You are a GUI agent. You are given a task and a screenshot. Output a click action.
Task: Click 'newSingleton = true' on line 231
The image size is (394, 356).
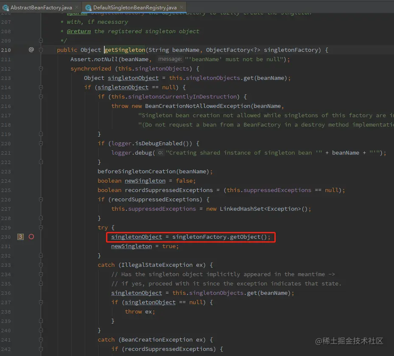(143, 246)
